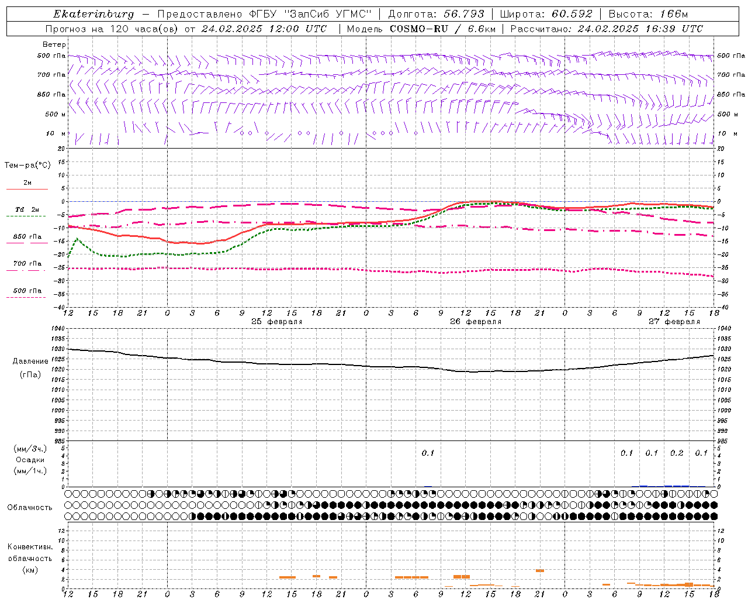Viewport: 748px width, 599px height.
Task: Click the 27 февраля date label
Action: coord(674,322)
